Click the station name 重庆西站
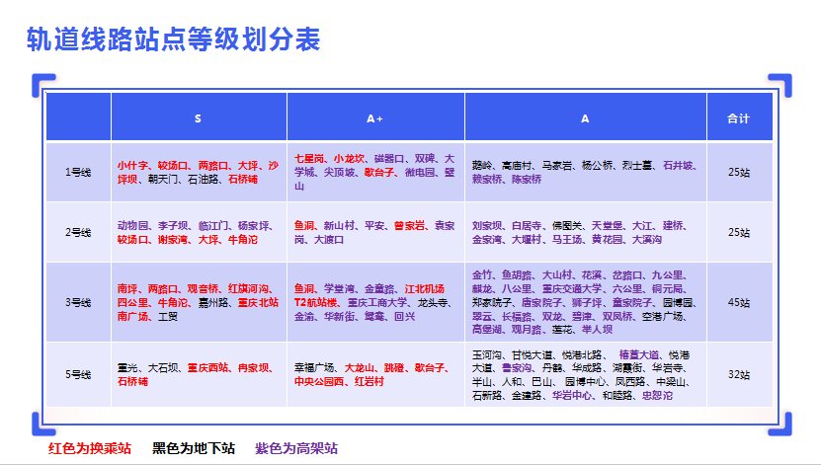This screenshot has width=821, height=465. (207, 367)
